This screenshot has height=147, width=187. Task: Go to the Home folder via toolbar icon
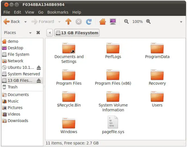click(x=103, y=22)
